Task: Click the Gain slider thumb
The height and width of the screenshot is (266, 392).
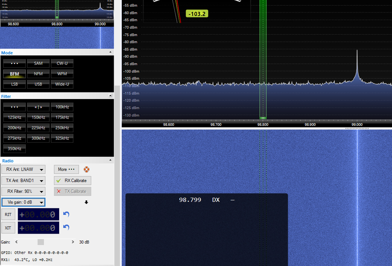Action: pyautogui.click(x=41, y=242)
